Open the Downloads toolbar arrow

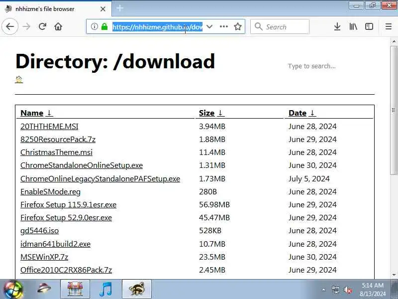337,26
